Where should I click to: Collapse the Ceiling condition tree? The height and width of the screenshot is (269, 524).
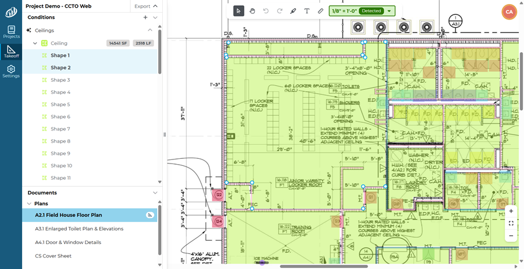(35, 43)
